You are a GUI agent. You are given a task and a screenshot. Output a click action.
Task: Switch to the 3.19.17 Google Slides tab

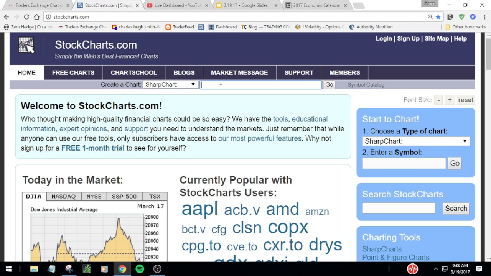tap(247, 5)
